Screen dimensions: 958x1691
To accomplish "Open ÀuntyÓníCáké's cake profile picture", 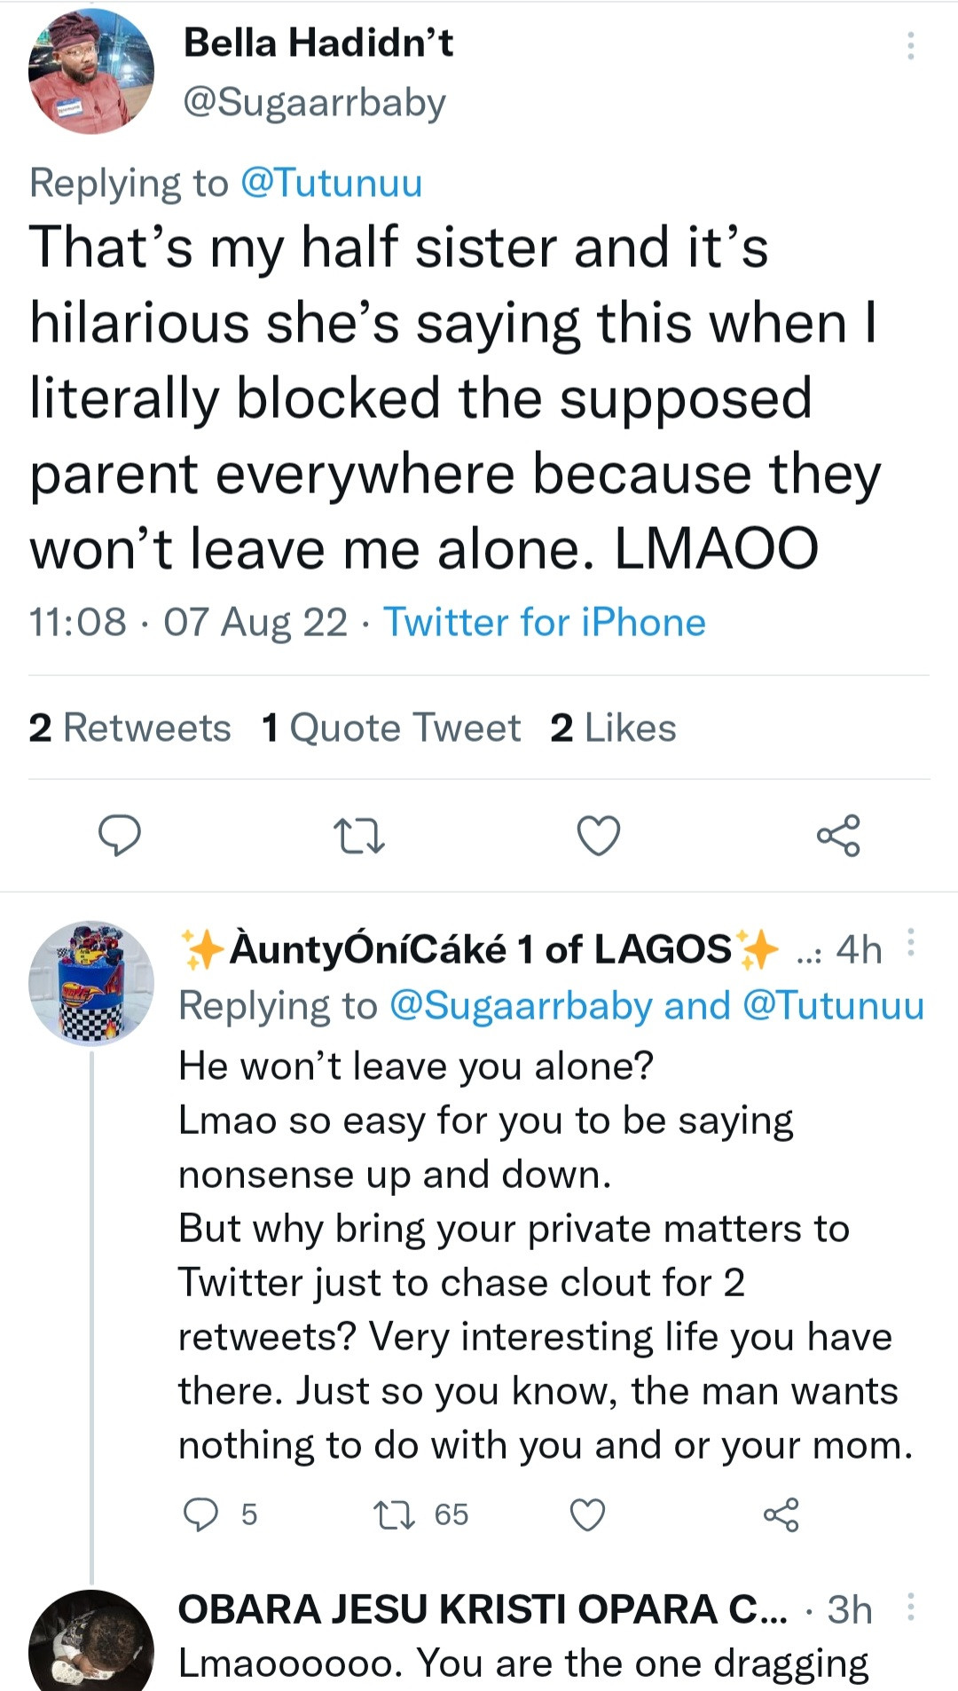I will click(x=91, y=983).
